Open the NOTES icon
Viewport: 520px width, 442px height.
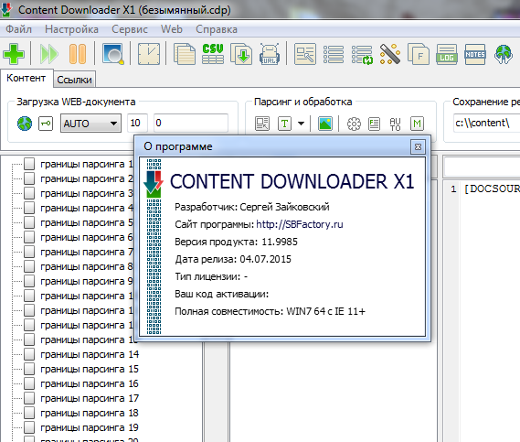click(475, 54)
